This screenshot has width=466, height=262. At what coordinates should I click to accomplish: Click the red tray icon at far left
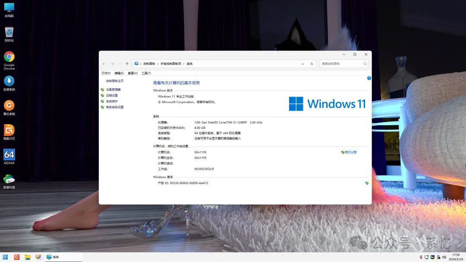(421, 257)
